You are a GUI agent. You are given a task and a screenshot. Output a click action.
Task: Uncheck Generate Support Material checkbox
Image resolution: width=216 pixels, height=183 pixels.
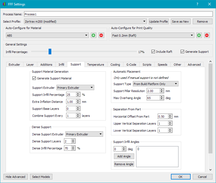34,78
